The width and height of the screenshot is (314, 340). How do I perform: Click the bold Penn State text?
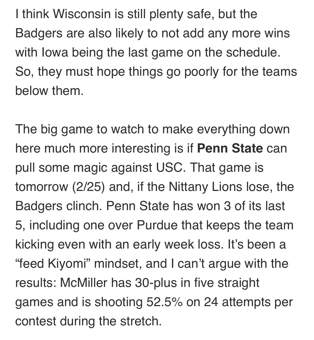pos(230,148)
